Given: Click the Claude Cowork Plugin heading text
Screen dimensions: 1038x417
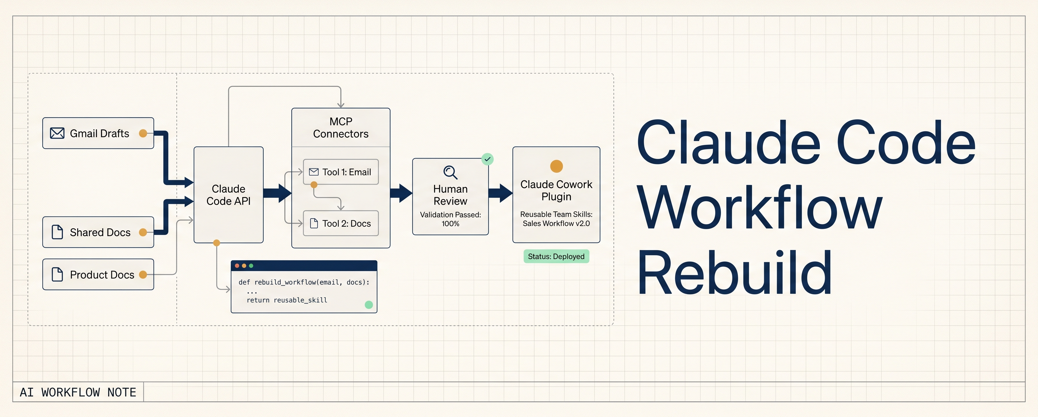Looking at the screenshot, I should pyautogui.click(x=557, y=191).
